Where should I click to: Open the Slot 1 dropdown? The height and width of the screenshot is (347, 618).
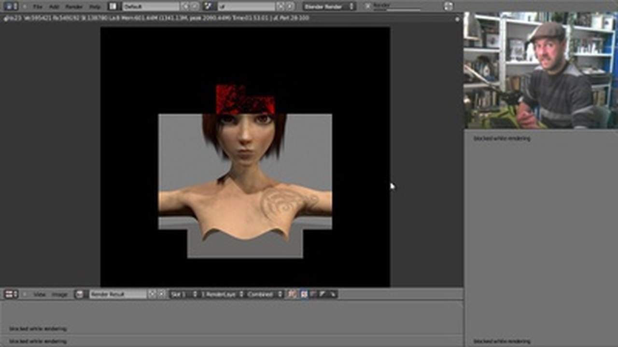pyautogui.click(x=183, y=294)
